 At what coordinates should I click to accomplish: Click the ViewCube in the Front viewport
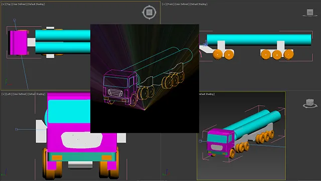(310, 13)
